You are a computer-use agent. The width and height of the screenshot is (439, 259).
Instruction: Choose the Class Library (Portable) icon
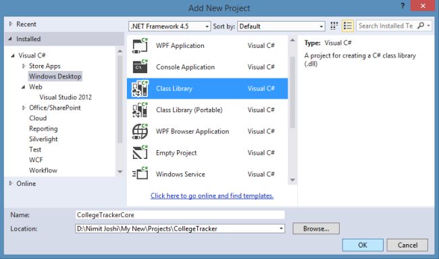(140, 110)
